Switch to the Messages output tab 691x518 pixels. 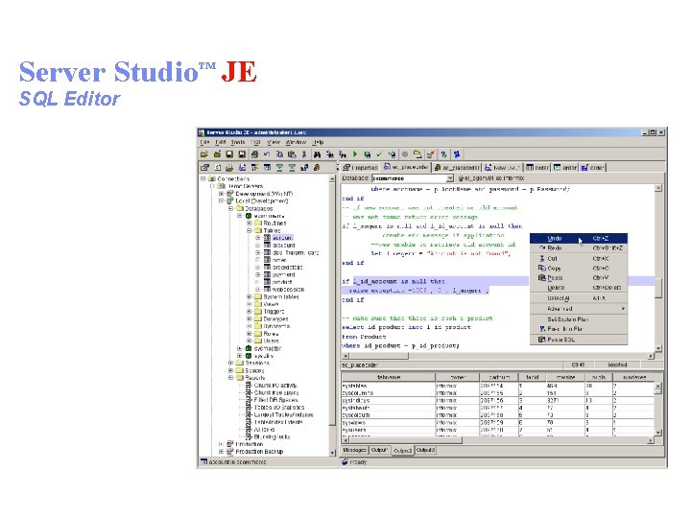click(355, 450)
